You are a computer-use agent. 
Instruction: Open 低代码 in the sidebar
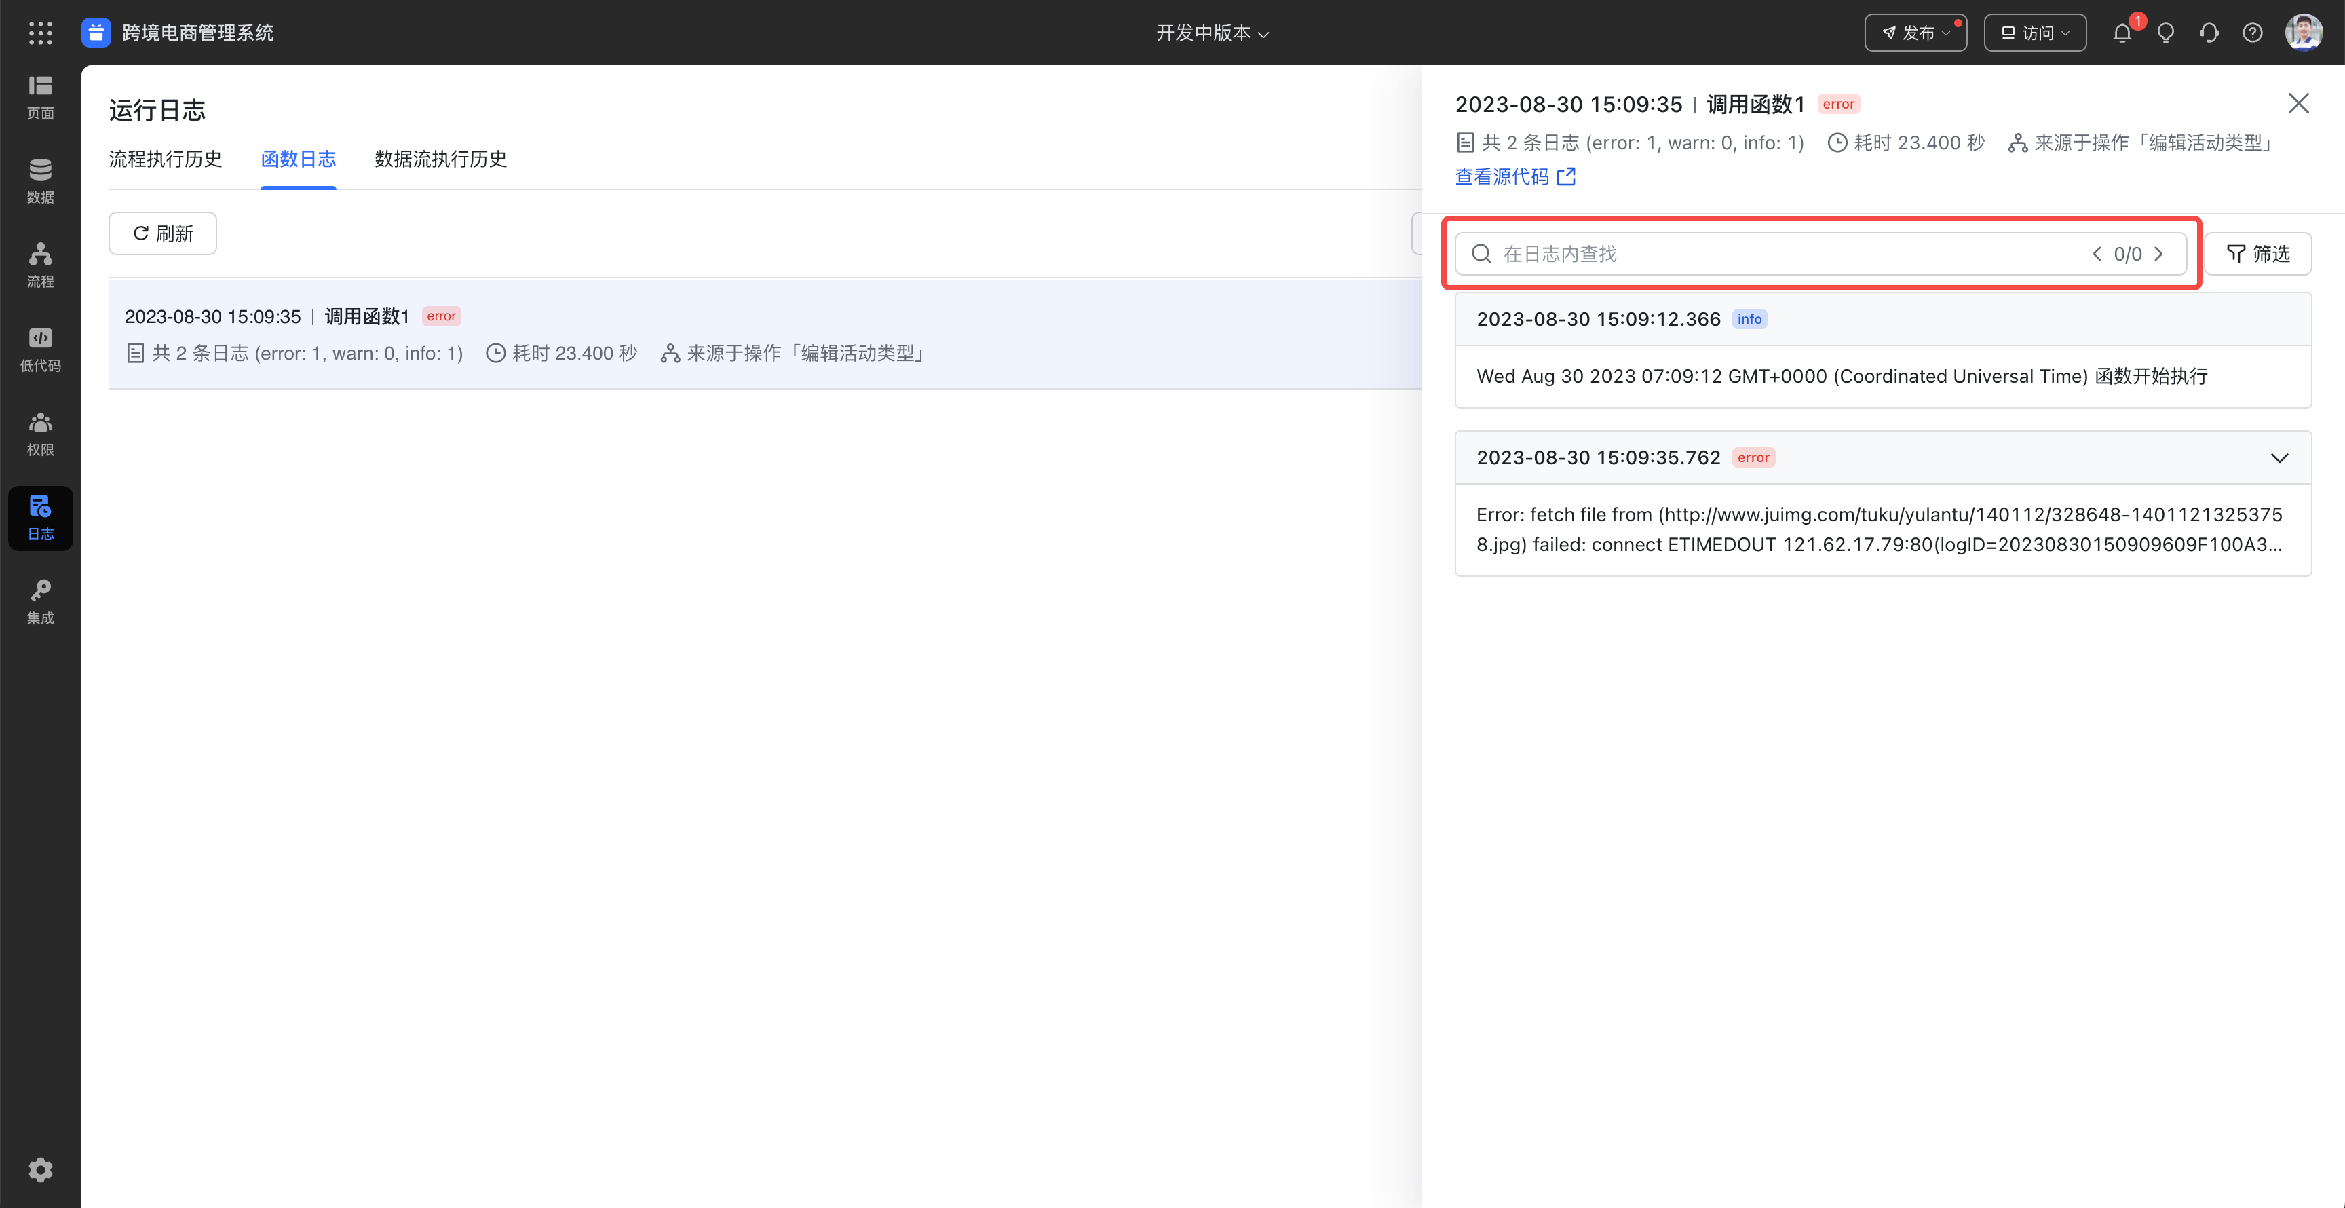click(x=40, y=350)
